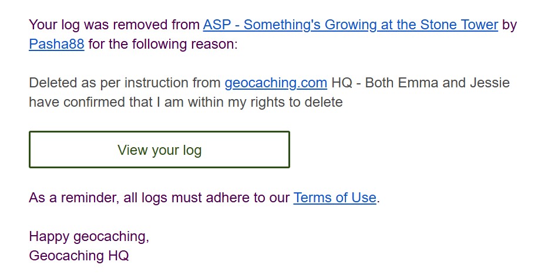
Task: Follow the geocaching.com link
Action: coord(275,83)
